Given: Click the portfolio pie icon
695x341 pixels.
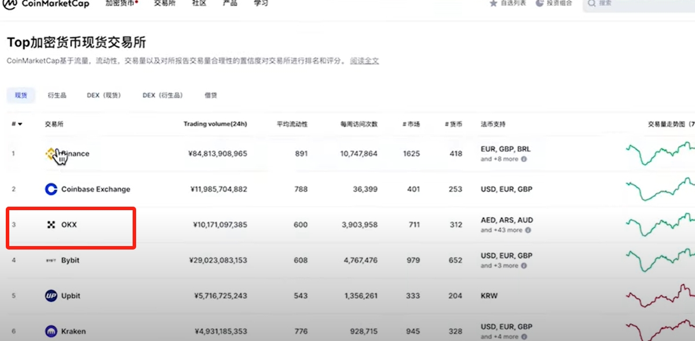Looking at the screenshot, I should 540,3.
